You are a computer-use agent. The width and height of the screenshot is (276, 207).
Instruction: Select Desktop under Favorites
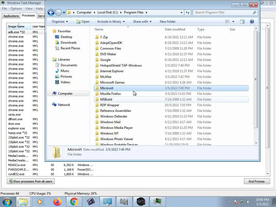[66, 37]
